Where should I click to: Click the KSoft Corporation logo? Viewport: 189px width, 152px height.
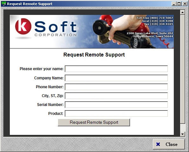46,28
